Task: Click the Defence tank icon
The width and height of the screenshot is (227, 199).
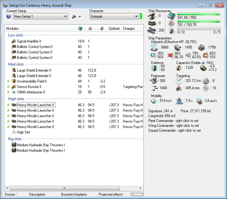Action: (154, 68)
